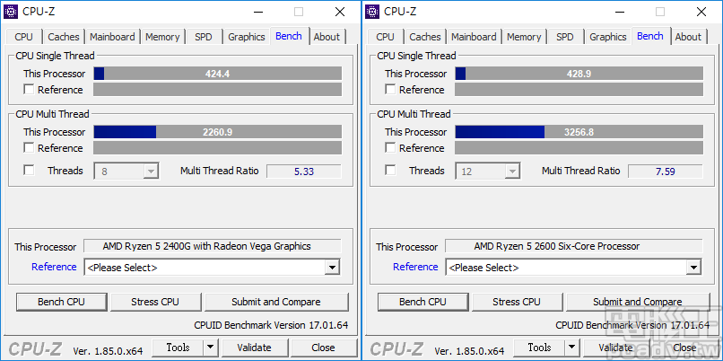This screenshot has width=723, height=361.
Task: Open Mainboard tab in left window
Action: pos(112,37)
